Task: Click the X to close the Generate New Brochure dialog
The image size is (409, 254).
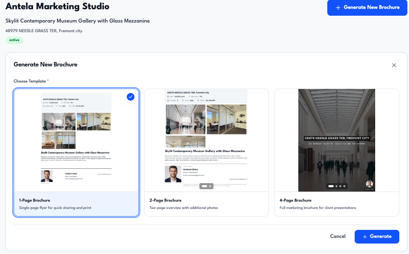Action: pos(394,65)
